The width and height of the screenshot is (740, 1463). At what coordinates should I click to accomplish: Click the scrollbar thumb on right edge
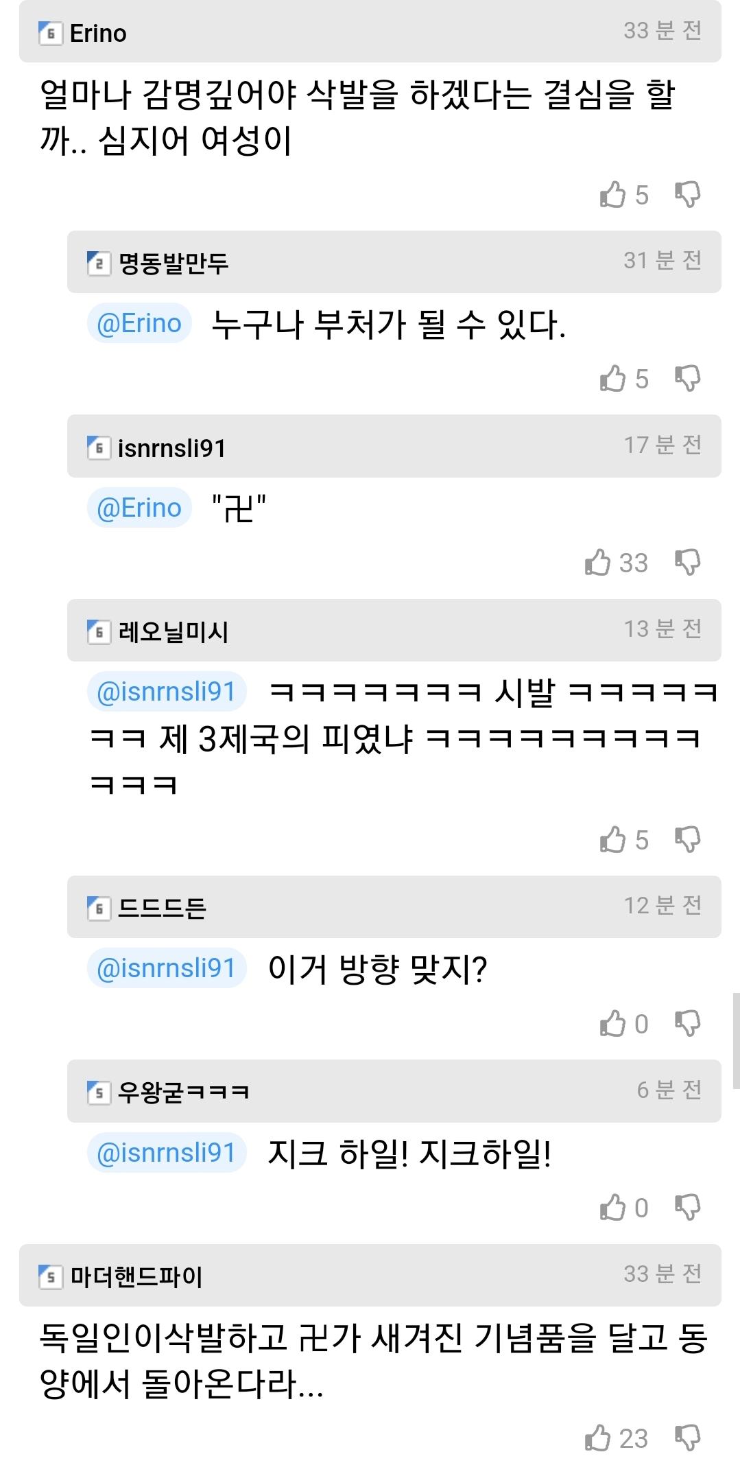(736, 1040)
